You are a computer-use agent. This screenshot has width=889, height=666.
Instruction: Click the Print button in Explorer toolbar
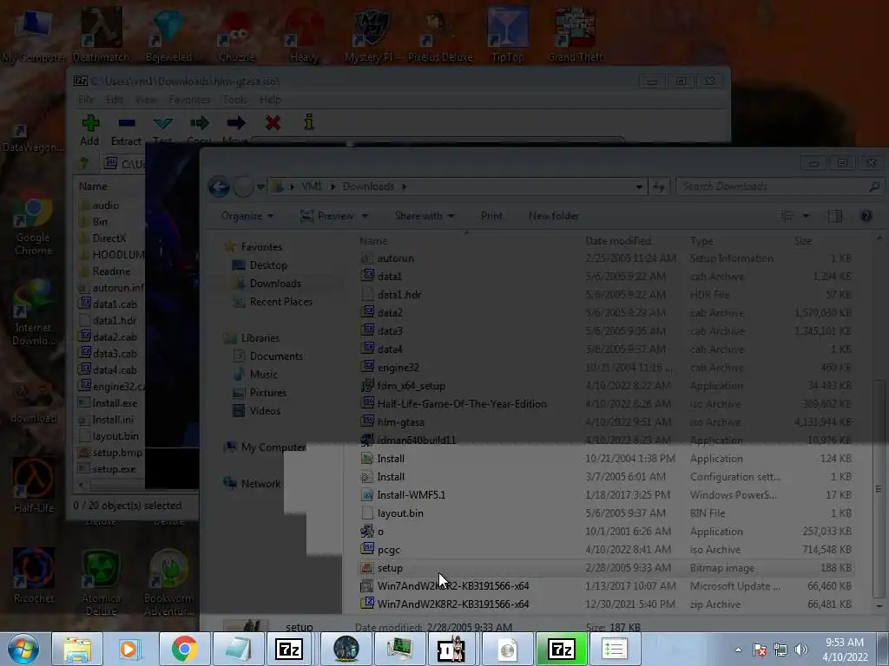click(x=491, y=216)
